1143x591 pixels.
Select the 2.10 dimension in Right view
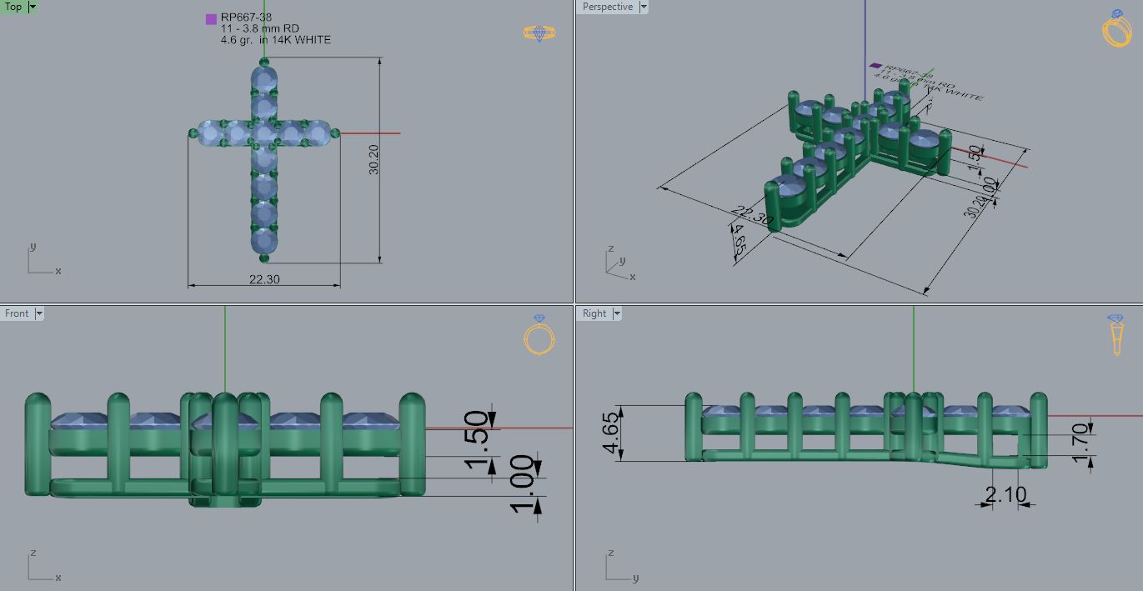pyautogui.click(x=1006, y=495)
